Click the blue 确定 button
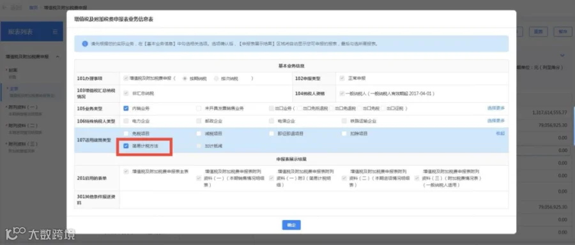 [291, 225]
